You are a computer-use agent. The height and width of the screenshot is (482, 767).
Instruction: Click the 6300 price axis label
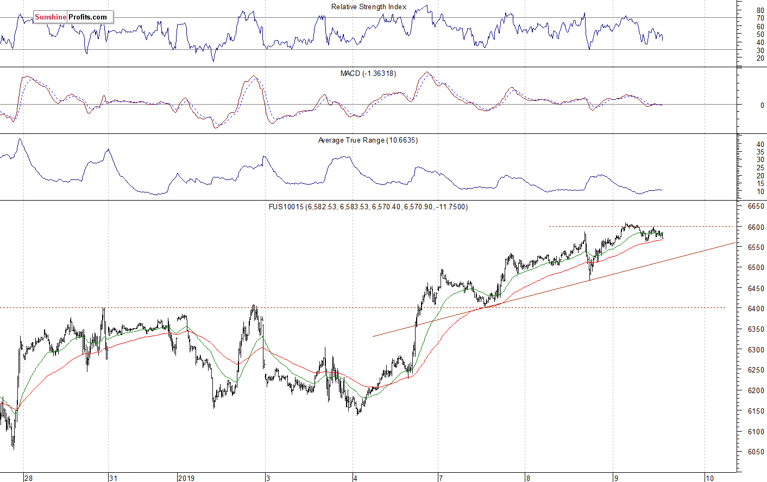point(756,350)
